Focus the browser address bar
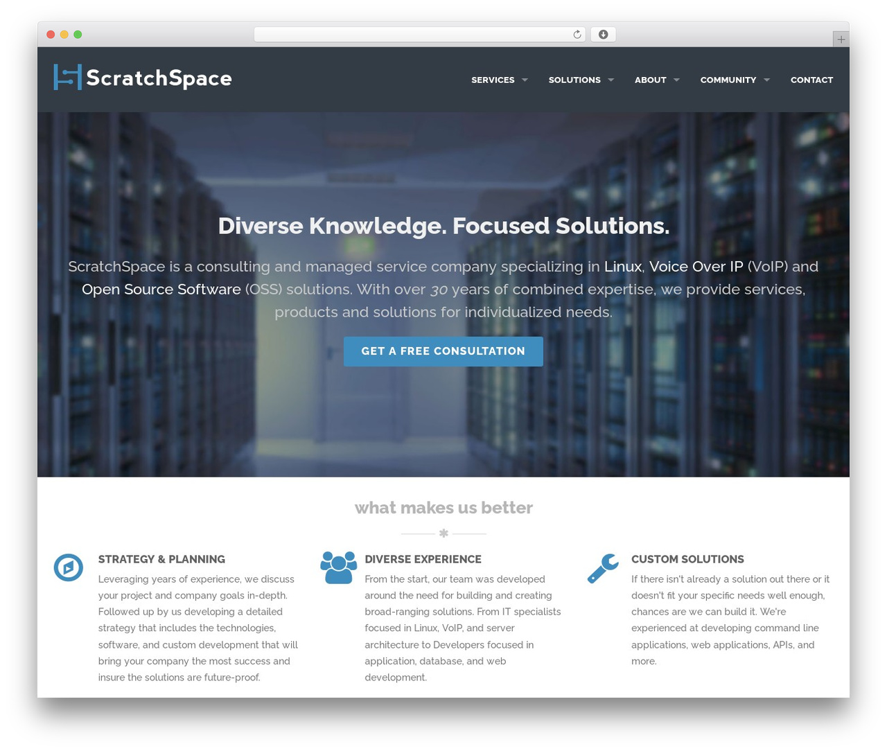Viewport: 887px width, 751px height. pos(419,35)
